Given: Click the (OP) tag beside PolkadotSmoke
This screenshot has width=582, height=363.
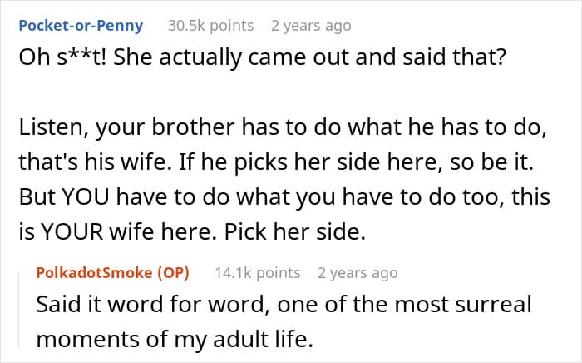Looking at the screenshot, I should tap(173, 273).
